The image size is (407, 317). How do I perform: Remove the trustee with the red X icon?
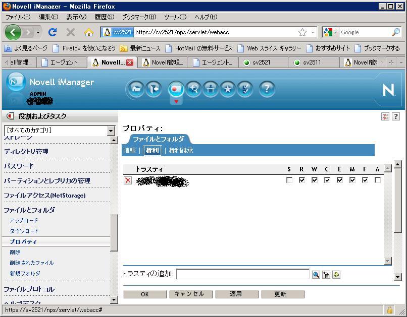127,180
